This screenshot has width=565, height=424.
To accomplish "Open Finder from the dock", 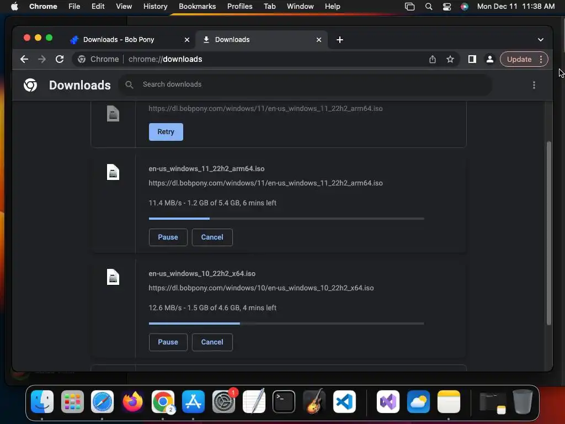I will point(42,402).
